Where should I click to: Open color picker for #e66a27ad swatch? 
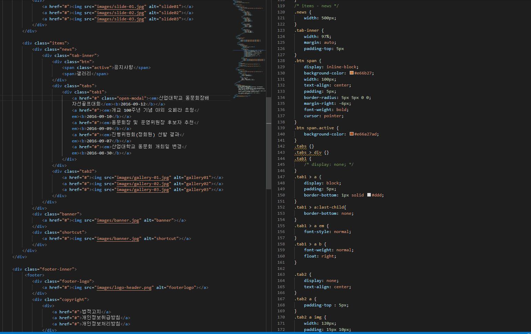[x=351, y=134]
